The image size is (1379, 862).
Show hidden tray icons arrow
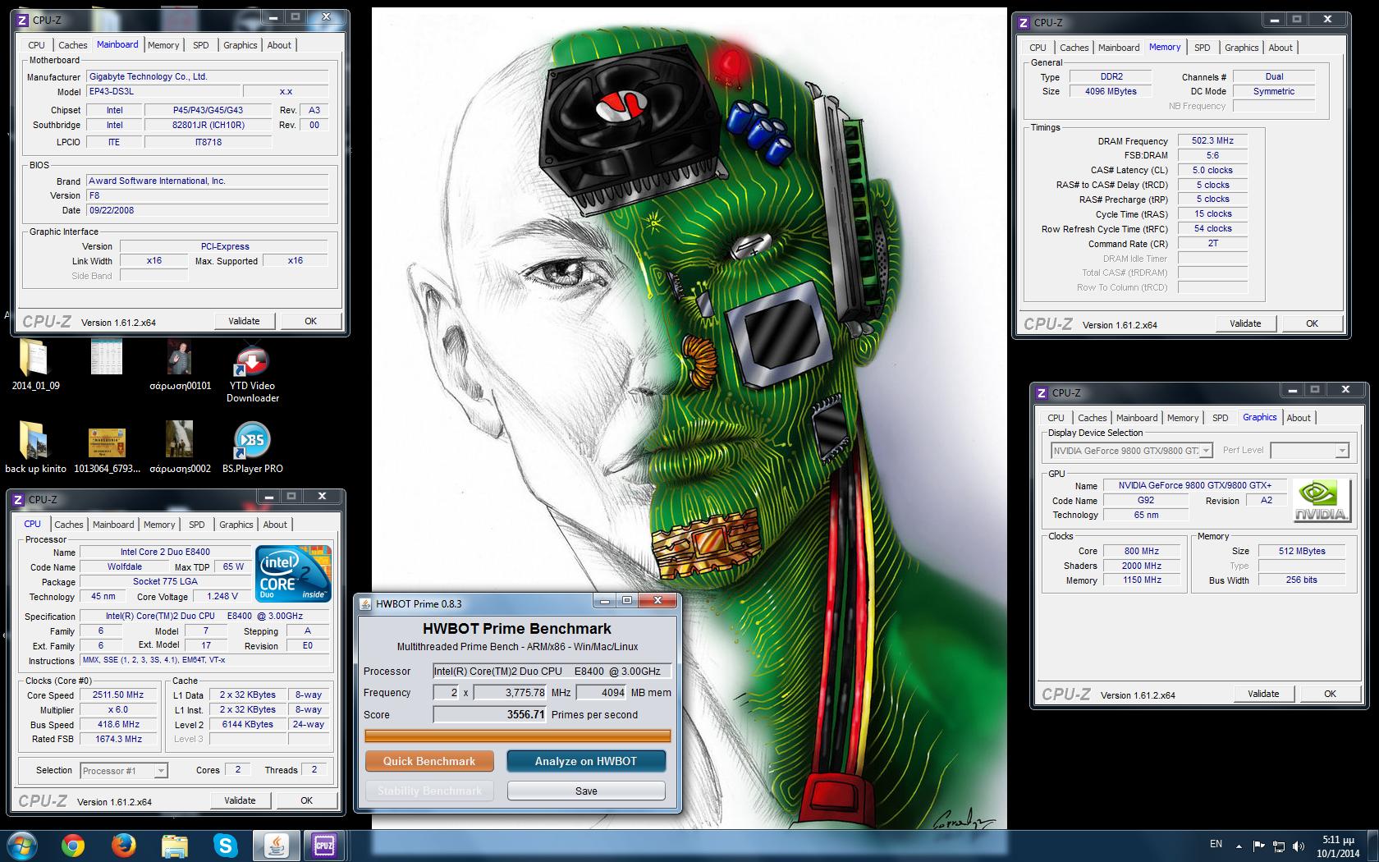[1240, 846]
